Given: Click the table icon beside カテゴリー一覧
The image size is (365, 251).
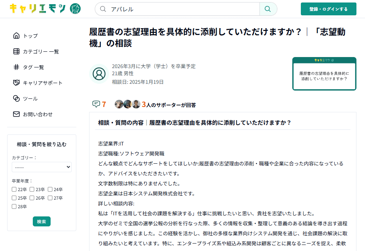Looking at the screenshot, I should pos(16,51).
